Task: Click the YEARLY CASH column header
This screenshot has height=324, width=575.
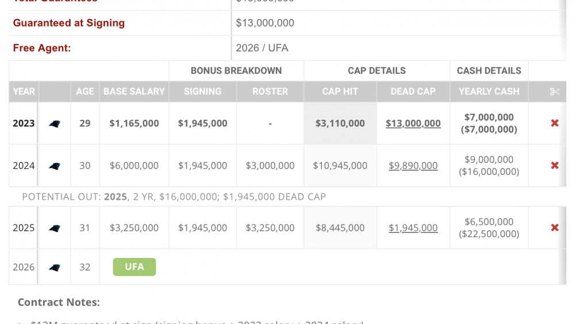Action: (x=489, y=92)
